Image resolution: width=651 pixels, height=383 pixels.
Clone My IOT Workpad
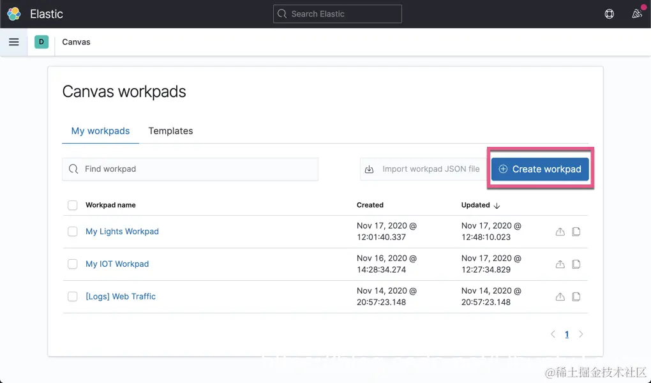click(576, 264)
